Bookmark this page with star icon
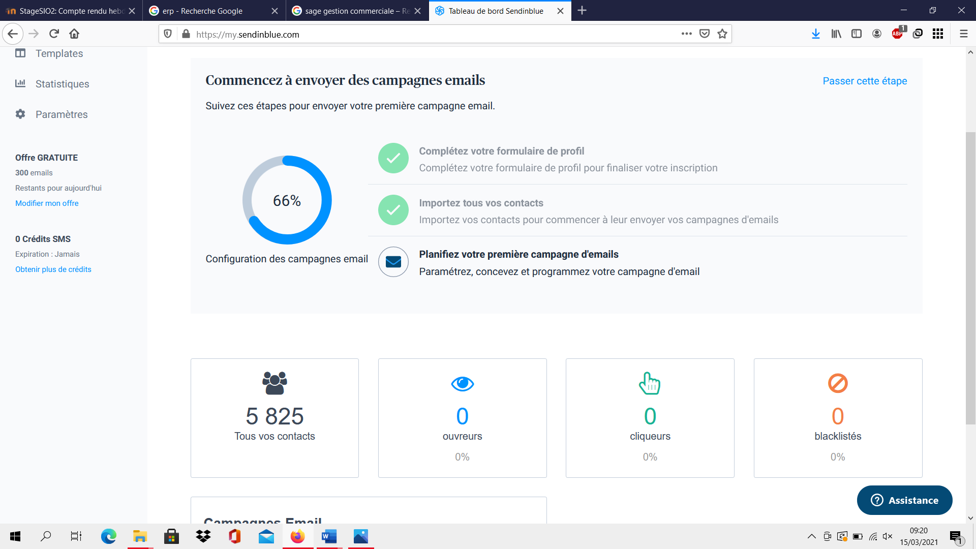This screenshot has height=549, width=976. pyautogui.click(x=722, y=34)
